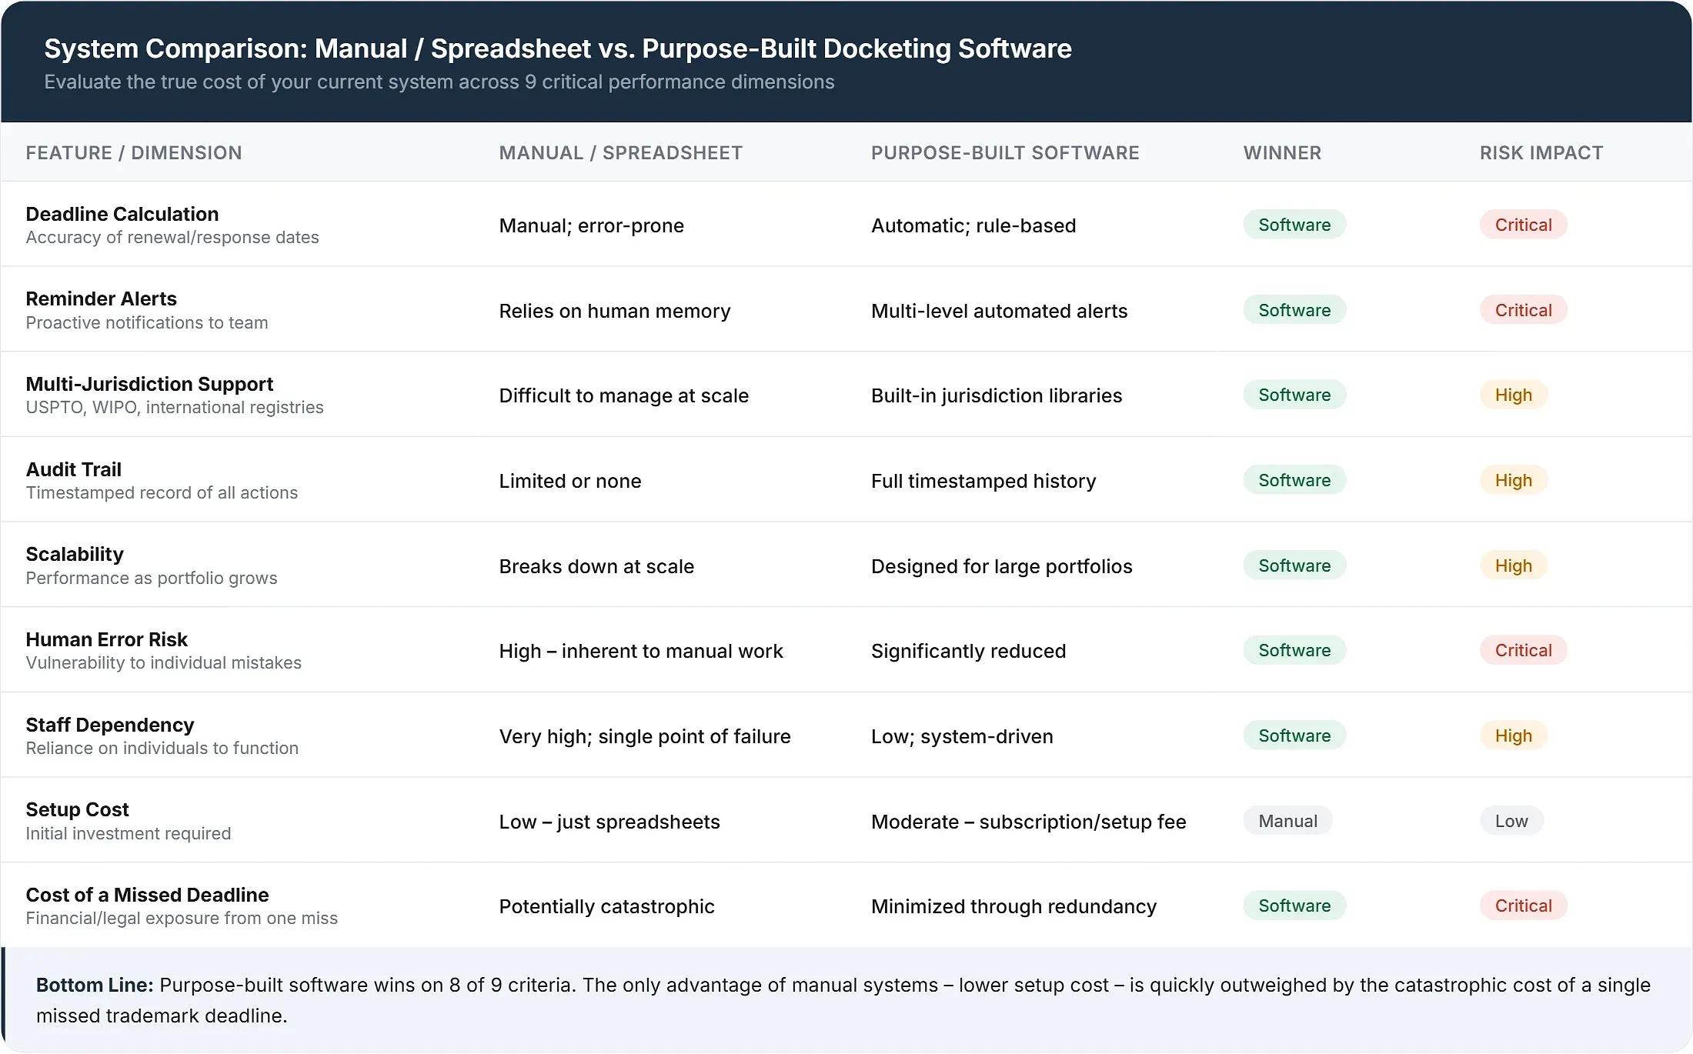Click the High badge in Multi-Jurisdiction Support row
This screenshot has height=1054, width=1693.
point(1513,395)
